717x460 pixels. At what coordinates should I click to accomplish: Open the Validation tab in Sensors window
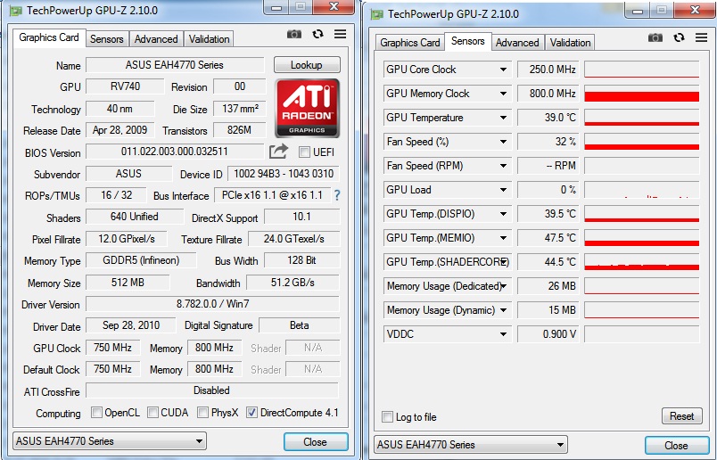570,43
